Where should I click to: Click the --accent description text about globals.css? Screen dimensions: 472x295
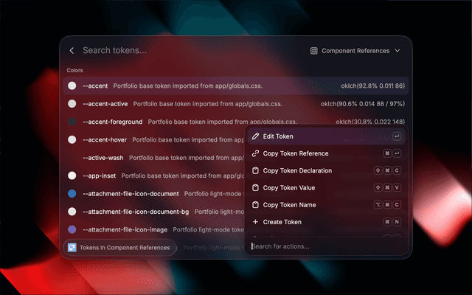188,86
